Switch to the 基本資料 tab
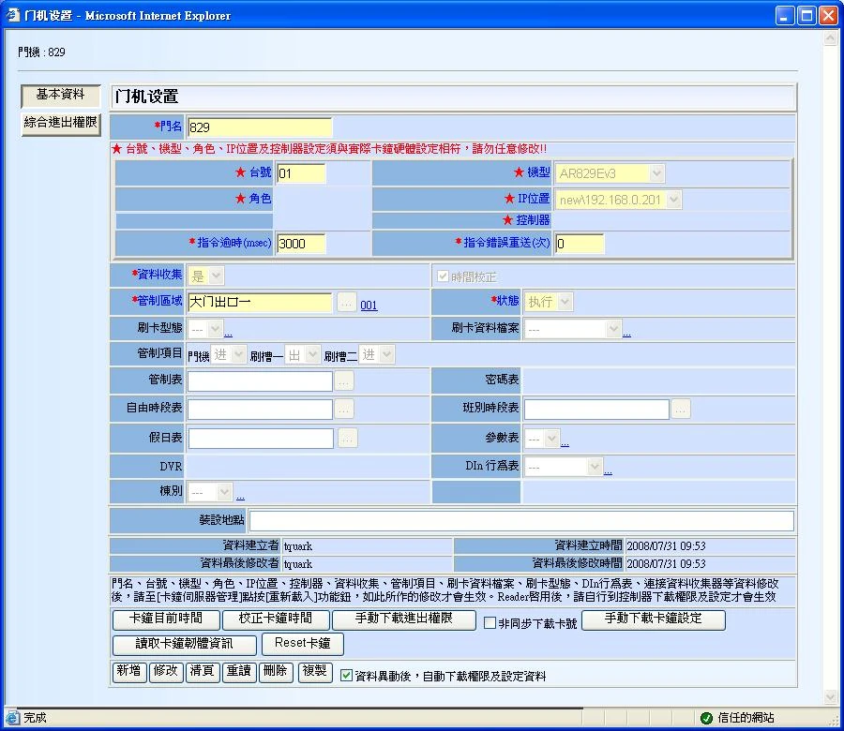 point(60,96)
